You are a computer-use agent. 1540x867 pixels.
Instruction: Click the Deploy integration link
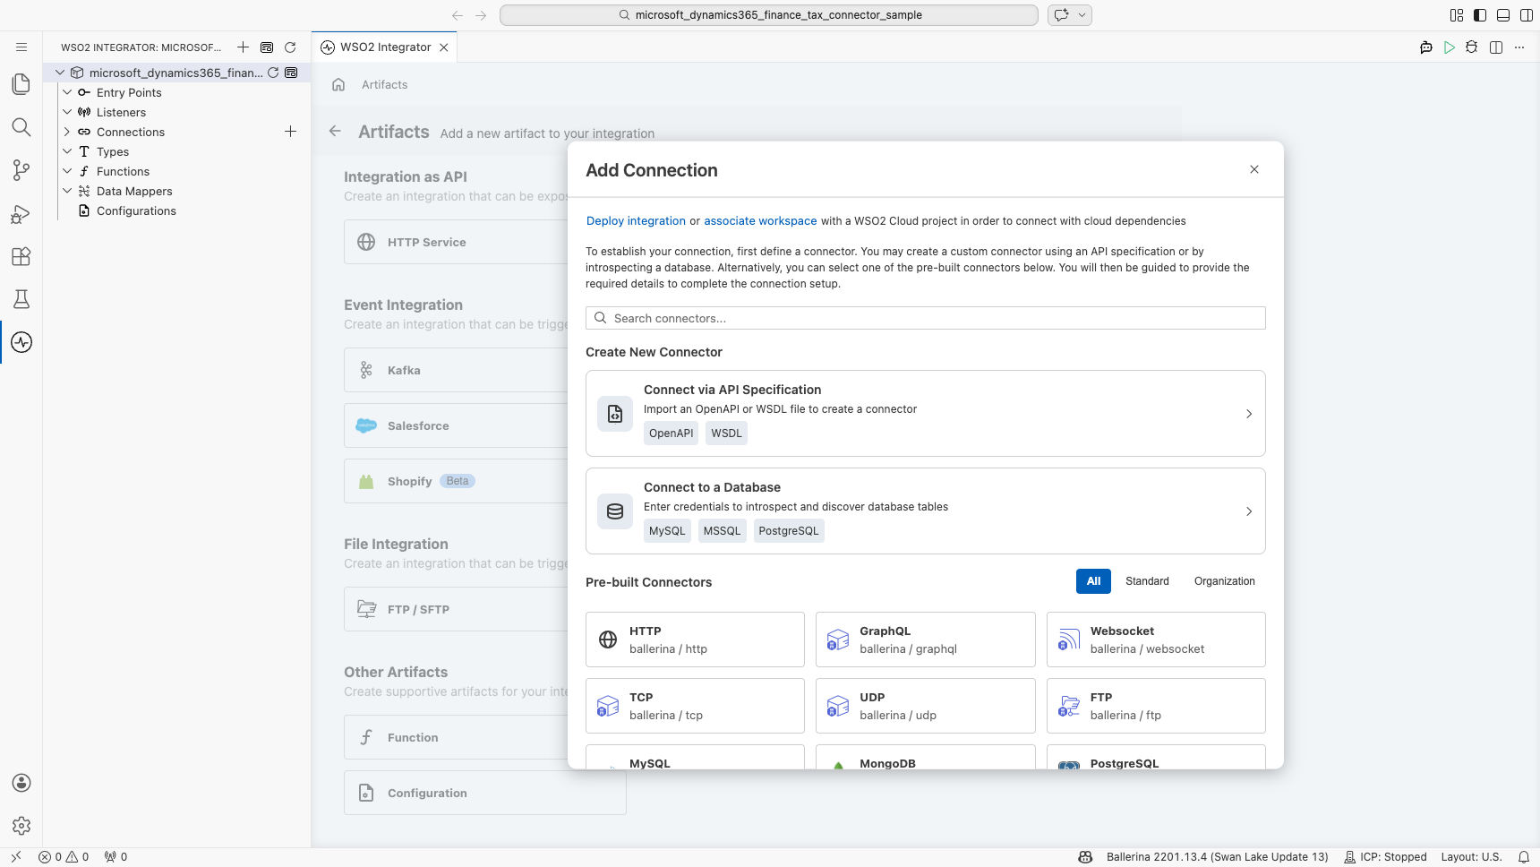pyautogui.click(x=636, y=221)
